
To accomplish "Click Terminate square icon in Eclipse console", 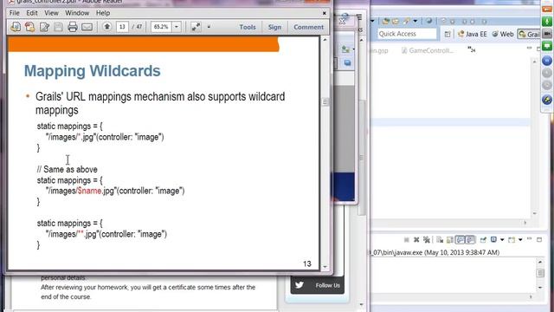I will (407, 240).
